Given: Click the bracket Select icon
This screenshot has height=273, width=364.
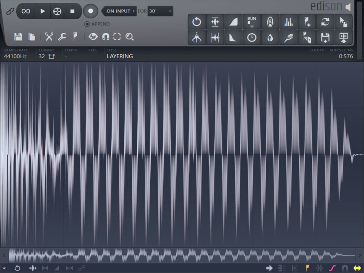Looking at the screenshot, I should (x=117, y=37).
